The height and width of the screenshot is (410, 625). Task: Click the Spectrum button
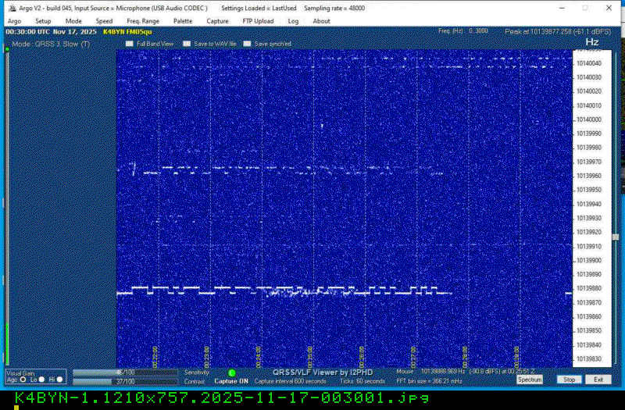pyautogui.click(x=529, y=380)
